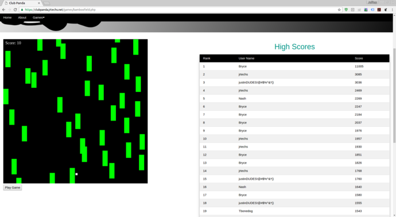396x217 pixels.
Task: Open the purple and green extension icon
Action: pos(366,10)
